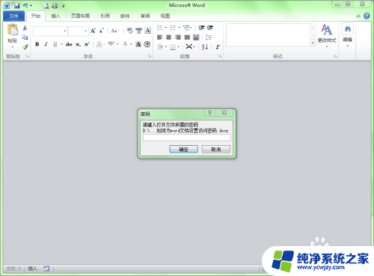This screenshot has height=276, width=374.
Task: Click the Character Border icon
Action: pyautogui.click(x=147, y=31)
